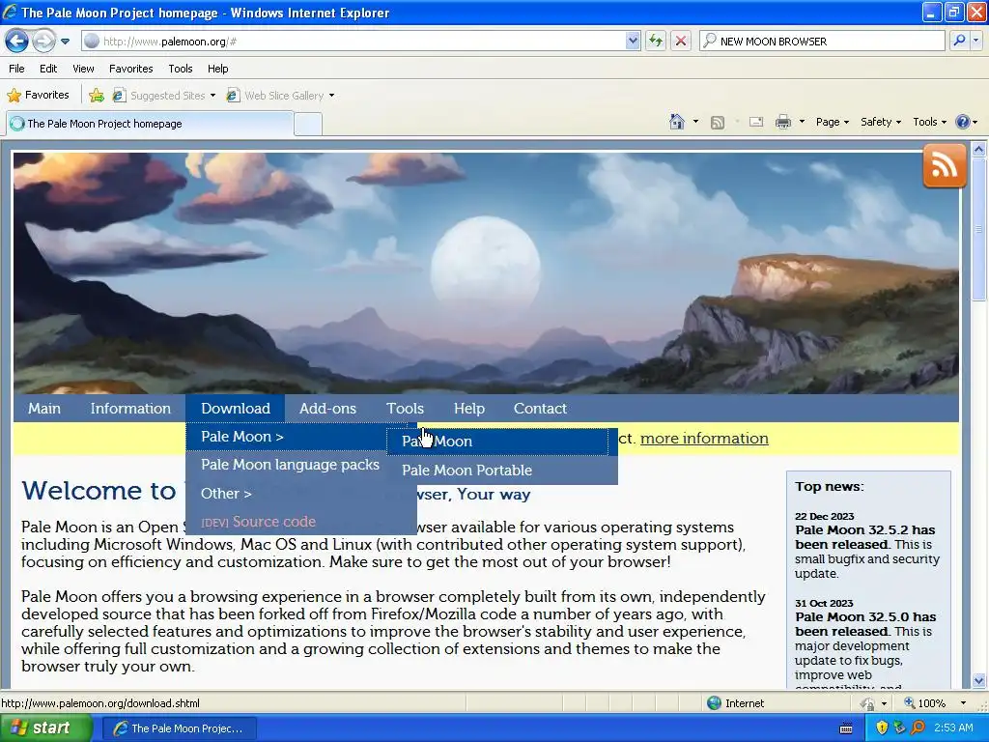The image size is (989, 742).
Task: Click Main in the site navigation
Action: click(x=44, y=409)
